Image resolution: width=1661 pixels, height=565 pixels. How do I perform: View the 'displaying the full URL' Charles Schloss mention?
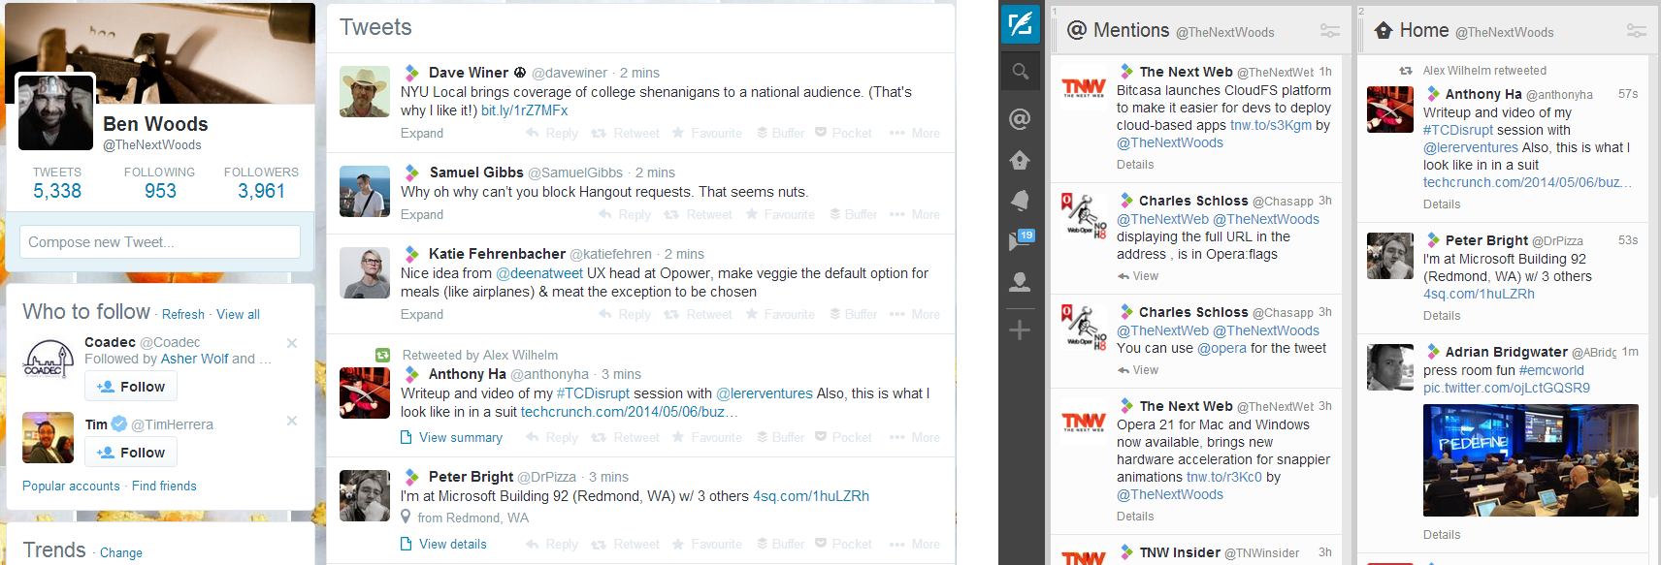tap(1138, 276)
